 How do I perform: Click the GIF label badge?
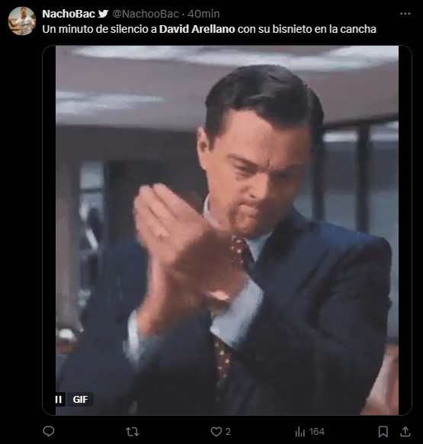(80, 399)
